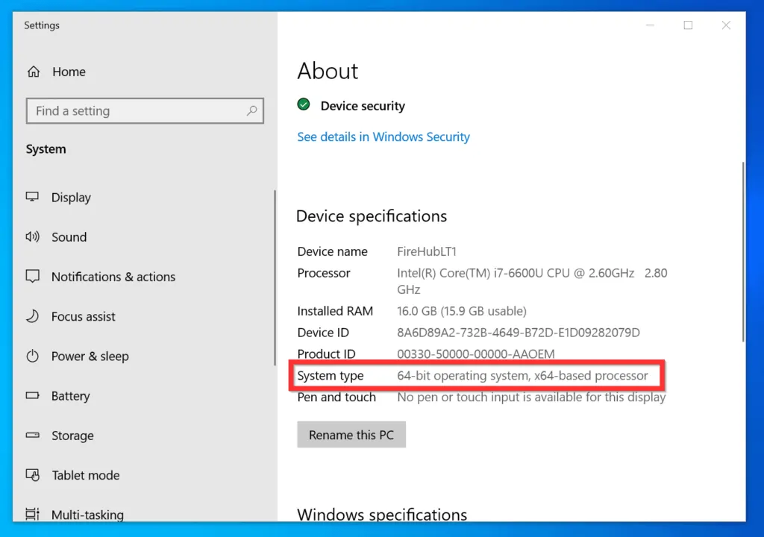
Task: Open See details in Windows Security link
Action: pos(383,137)
